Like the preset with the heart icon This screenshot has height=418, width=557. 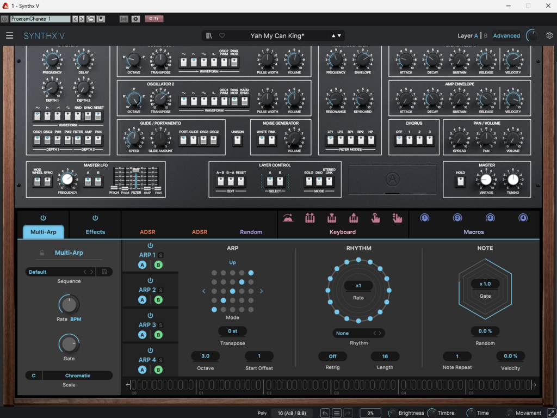pos(222,35)
